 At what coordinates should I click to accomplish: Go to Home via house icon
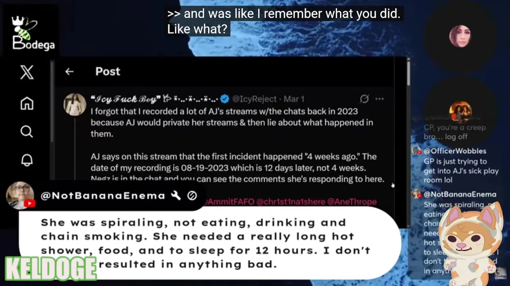pos(27,103)
